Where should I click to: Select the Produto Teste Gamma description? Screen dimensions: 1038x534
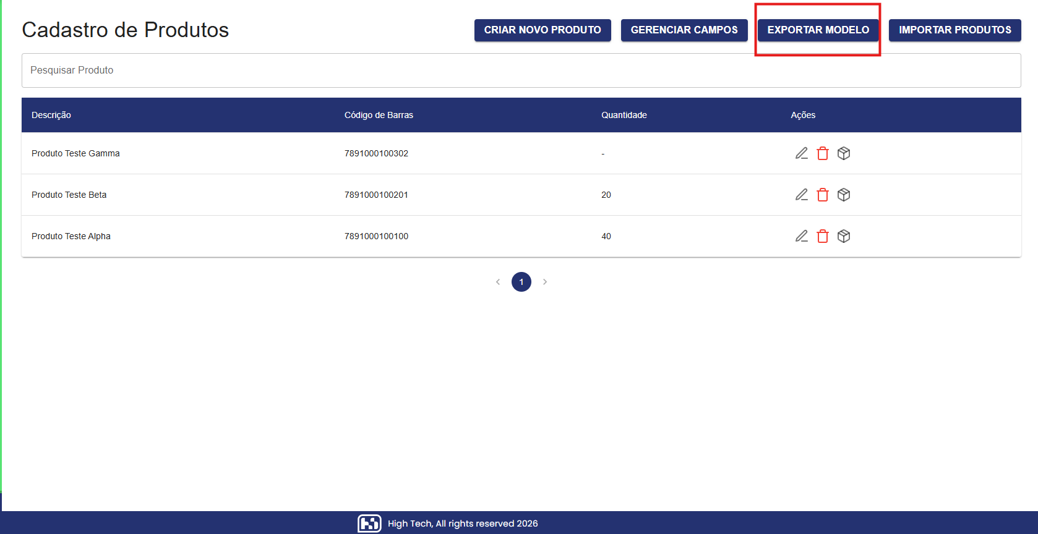[75, 153]
